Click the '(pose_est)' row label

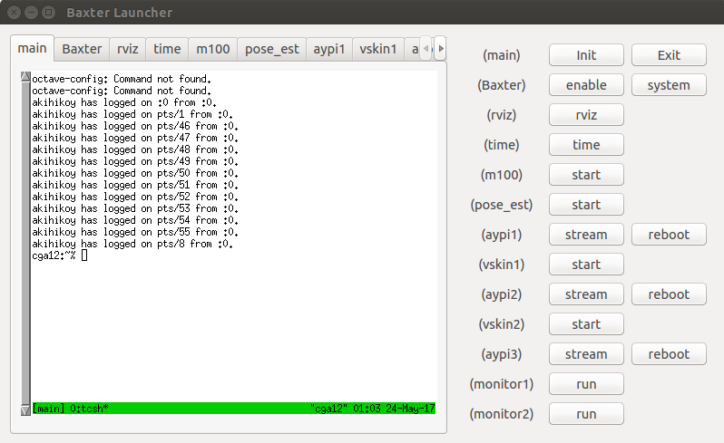tap(502, 205)
